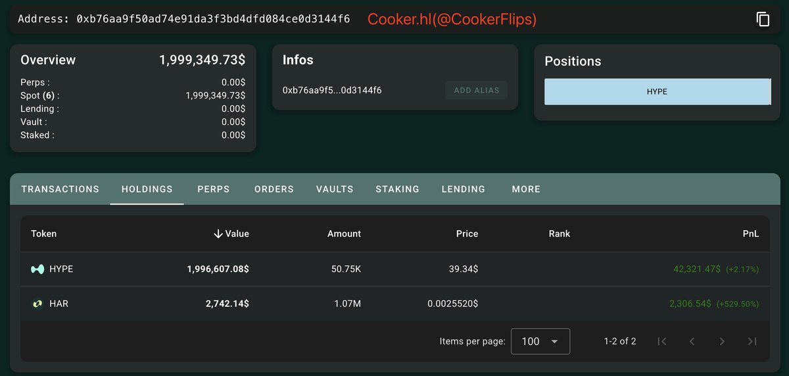Open the Perps tab
This screenshot has height=376, width=789.
coord(214,189)
